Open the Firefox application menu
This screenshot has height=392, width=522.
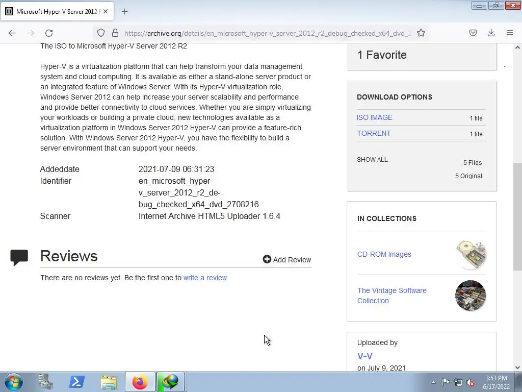[x=509, y=33]
